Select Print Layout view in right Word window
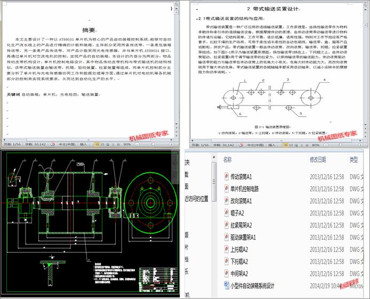370x299 pixels. click(286, 145)
